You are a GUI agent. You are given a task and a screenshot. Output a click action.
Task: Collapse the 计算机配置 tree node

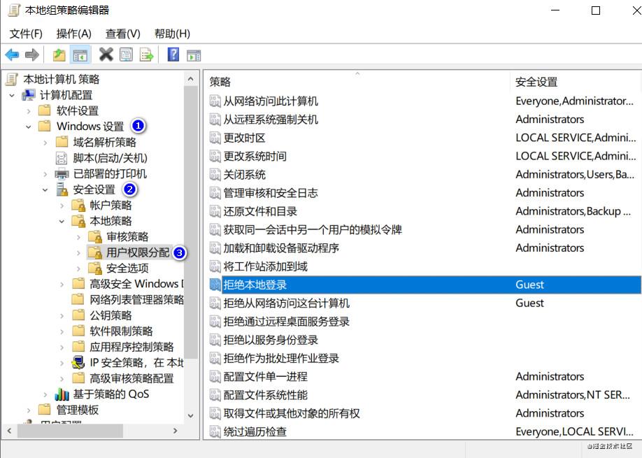tap(12, 95)
